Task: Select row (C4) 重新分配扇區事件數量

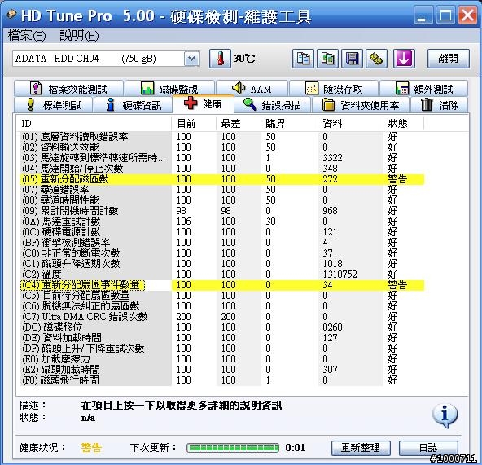Action: [x=222, y=285]
